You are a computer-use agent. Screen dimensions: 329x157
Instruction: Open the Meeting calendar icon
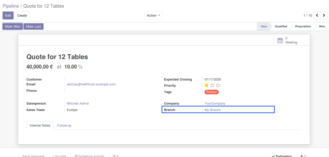(x=280, y=40)
